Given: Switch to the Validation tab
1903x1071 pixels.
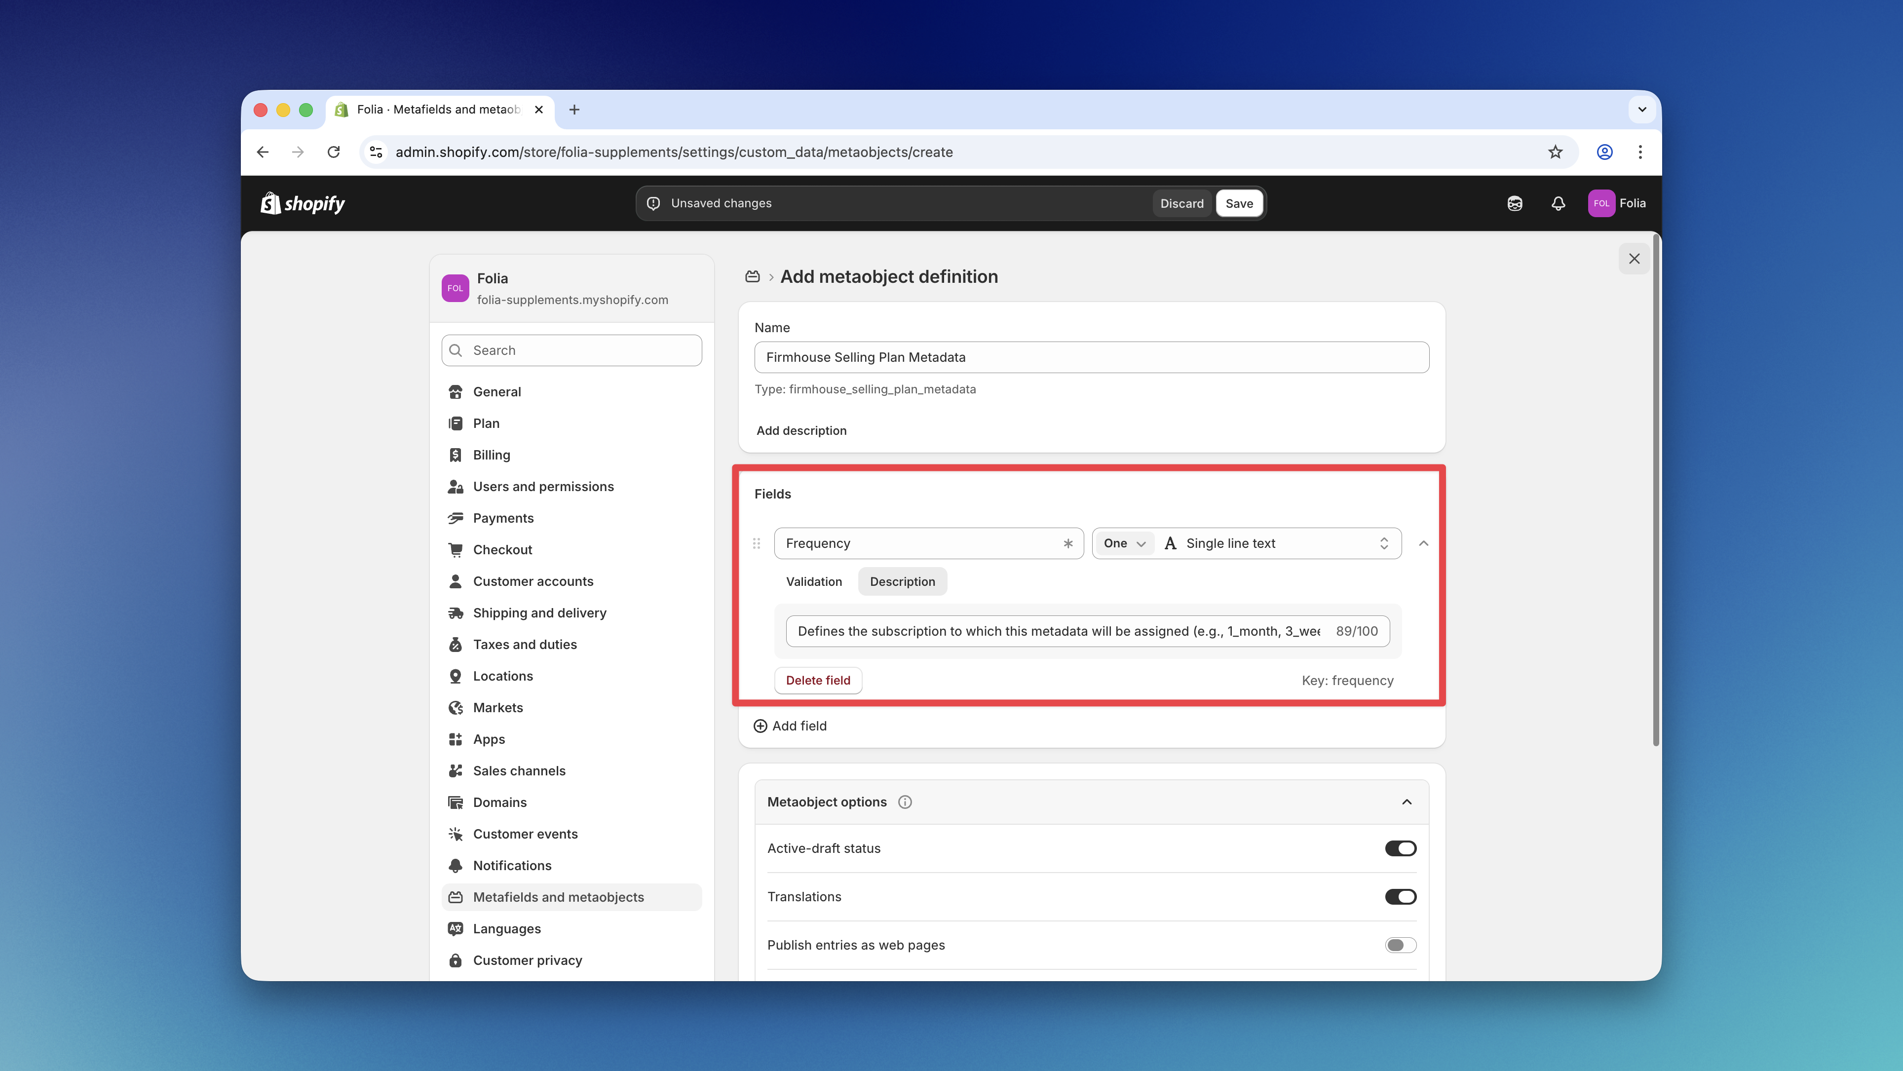Looking at the screenshot, I should point(814,581).
